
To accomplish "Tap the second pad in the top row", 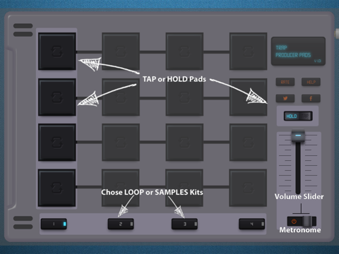I will tap(121, 52).
